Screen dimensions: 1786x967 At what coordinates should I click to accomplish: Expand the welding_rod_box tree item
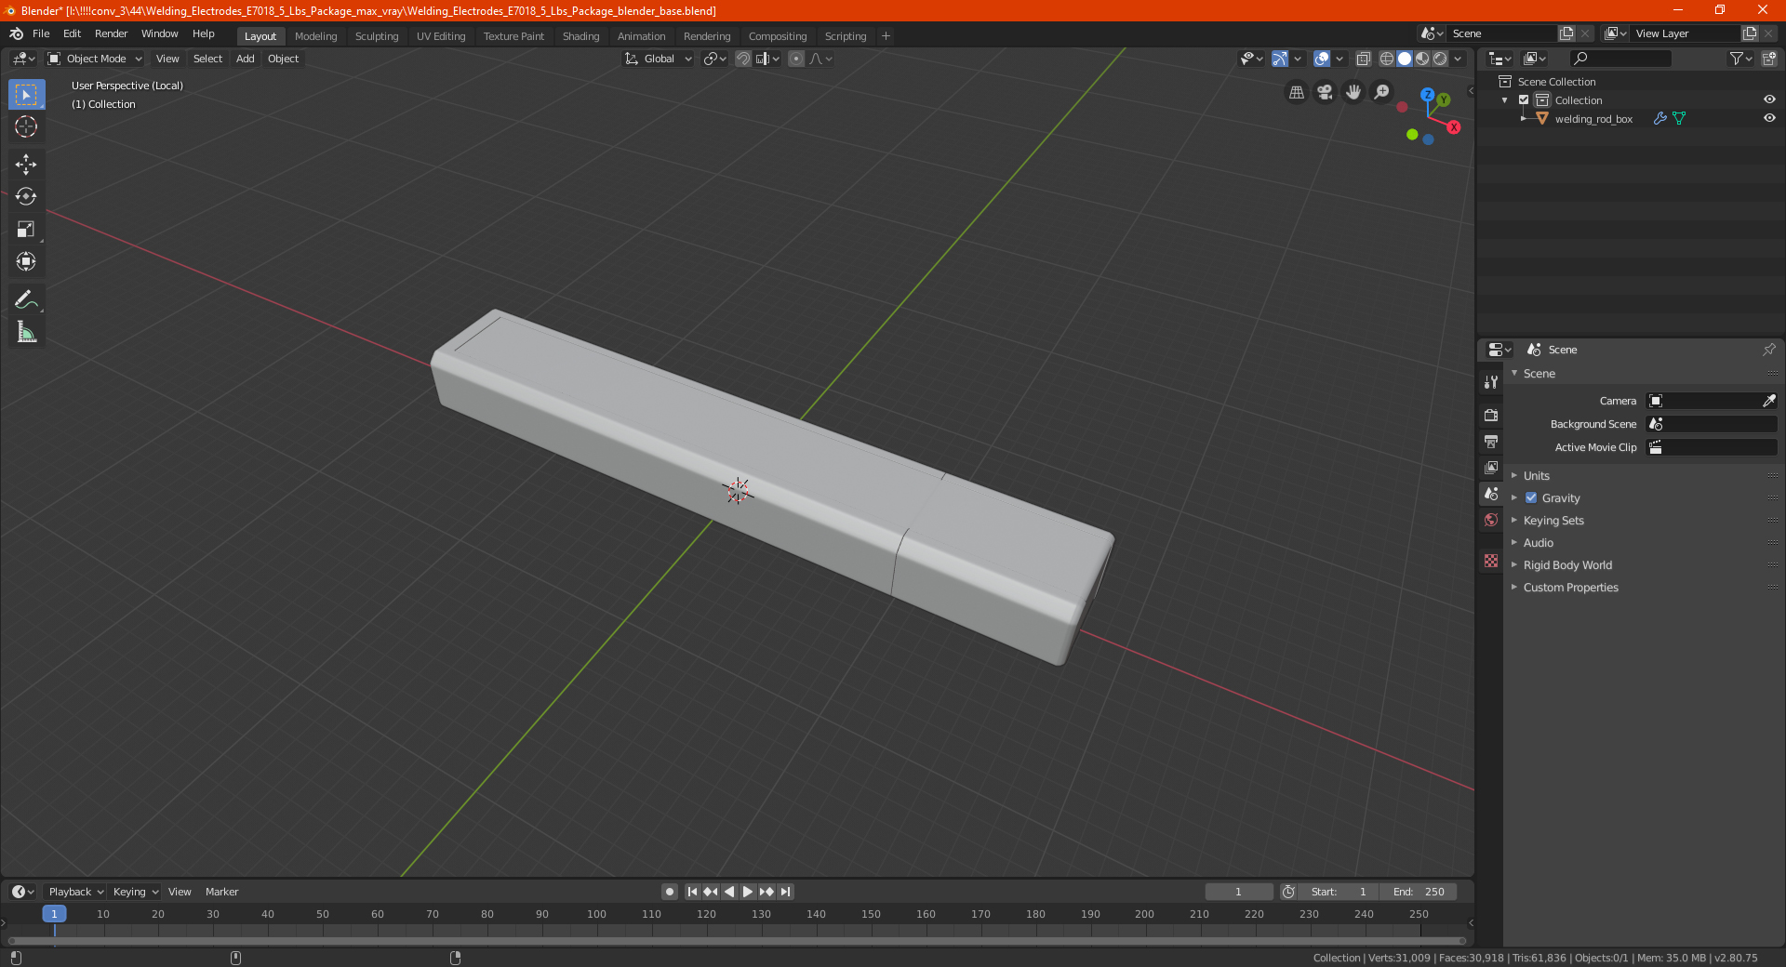tap(1523, 118)
